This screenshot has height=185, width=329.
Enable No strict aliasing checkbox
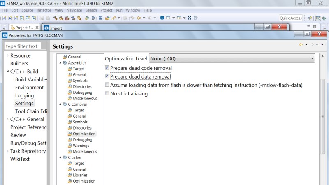107,93
